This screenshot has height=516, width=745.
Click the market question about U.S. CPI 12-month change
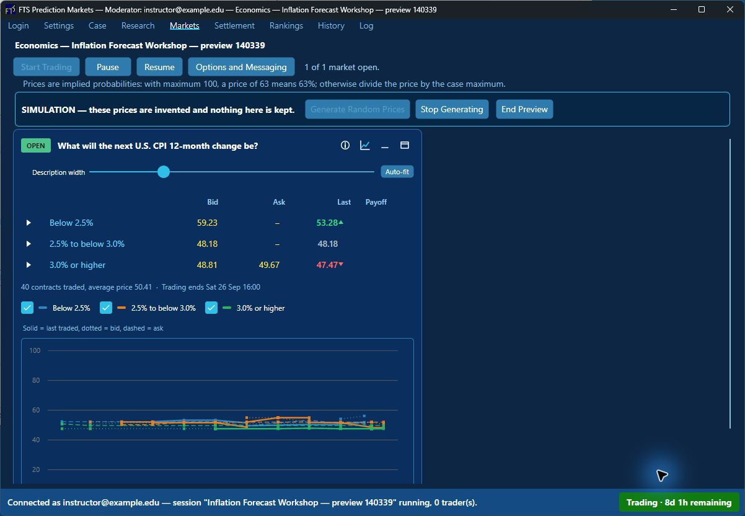[x=158, y=146]
